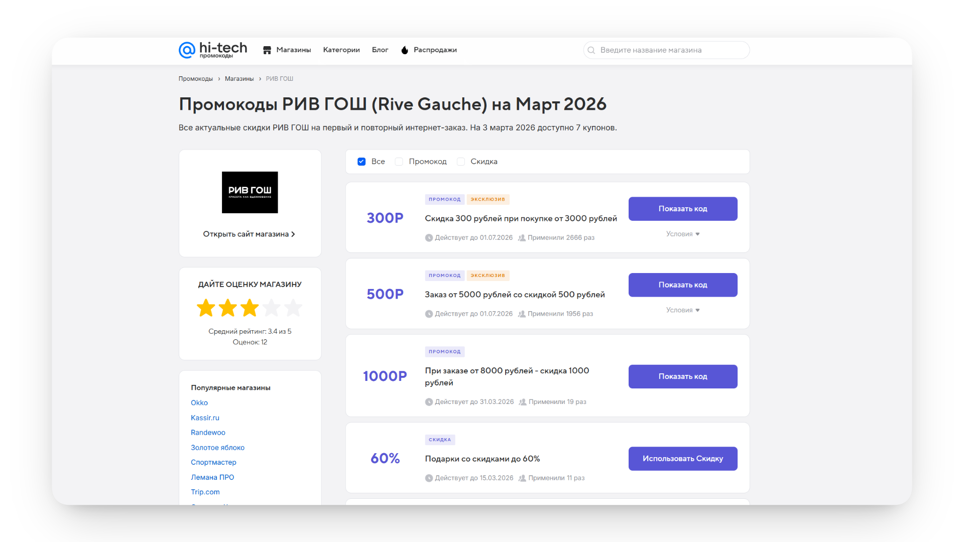The image size is (964, 542).
Task: Open the Золотое яблоко popular store link
Action: coord(217,448)
